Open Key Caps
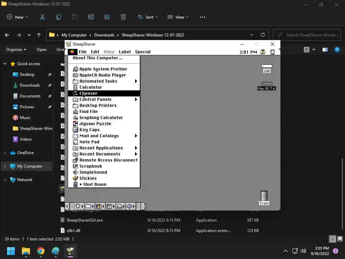The width and height of the screenshot is (345, 259). point(104,130)
